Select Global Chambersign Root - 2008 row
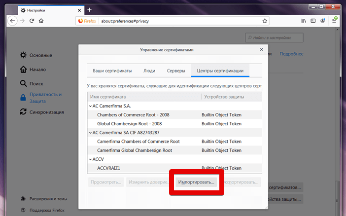Image resolution: width=346 pixels, height=216 pixels. 175,124
